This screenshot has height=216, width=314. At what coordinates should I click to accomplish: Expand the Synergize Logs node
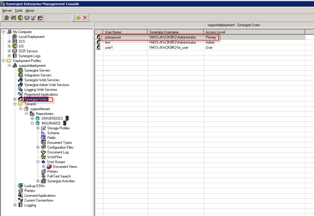9,56
